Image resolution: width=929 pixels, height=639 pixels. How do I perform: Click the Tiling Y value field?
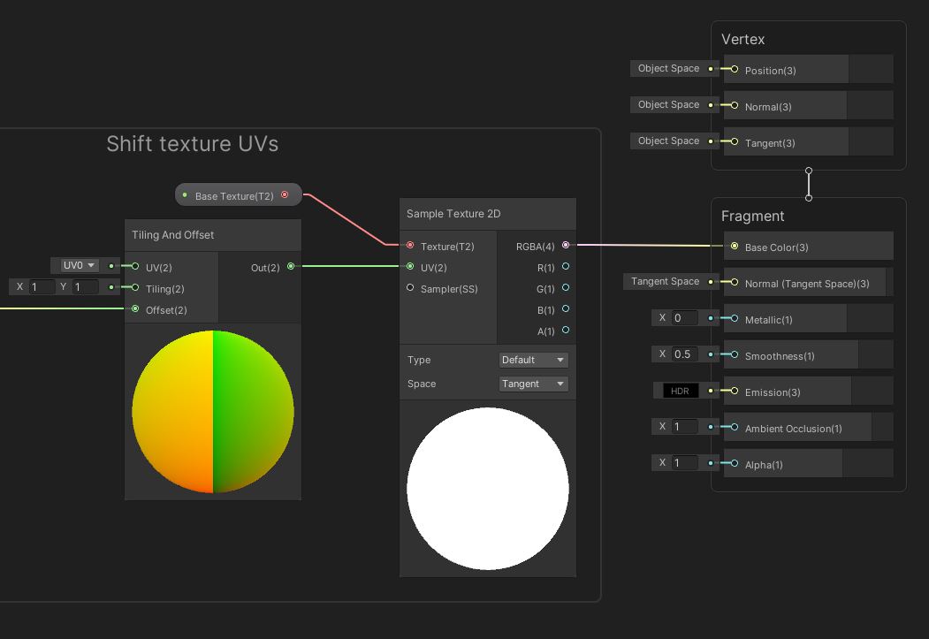click(86, 287)
